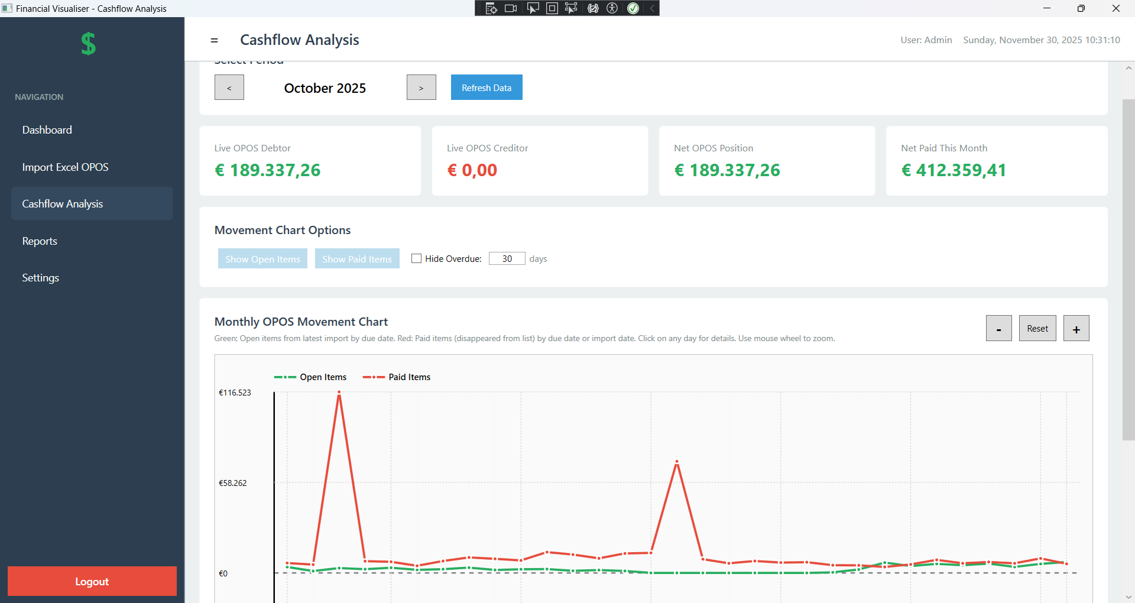This screenshot has width=1135, height=603.
Task: Open Live Visual Tree from debug toolbar
Action: pos(491,8)
